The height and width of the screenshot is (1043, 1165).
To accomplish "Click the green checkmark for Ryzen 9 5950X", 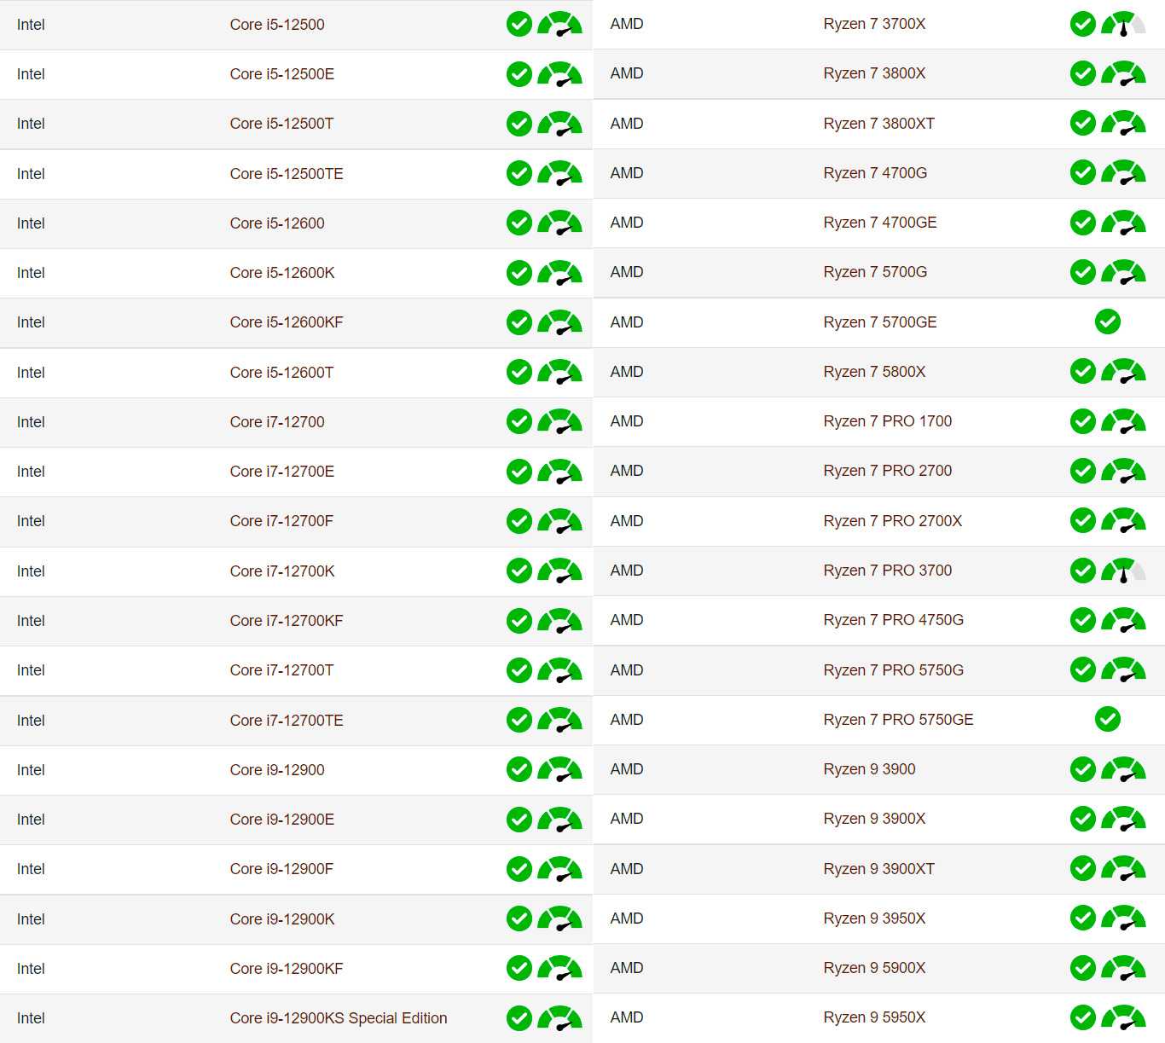I will [x=1082, y=1017].
